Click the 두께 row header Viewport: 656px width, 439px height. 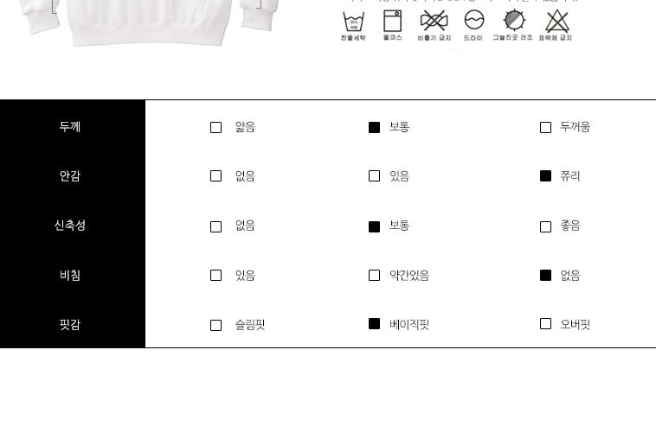coord(70,126)
